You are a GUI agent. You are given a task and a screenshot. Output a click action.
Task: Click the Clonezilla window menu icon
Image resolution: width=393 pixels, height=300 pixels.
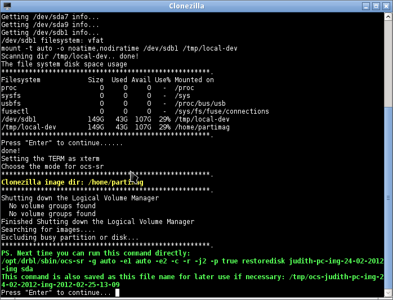tap(7, 6)
